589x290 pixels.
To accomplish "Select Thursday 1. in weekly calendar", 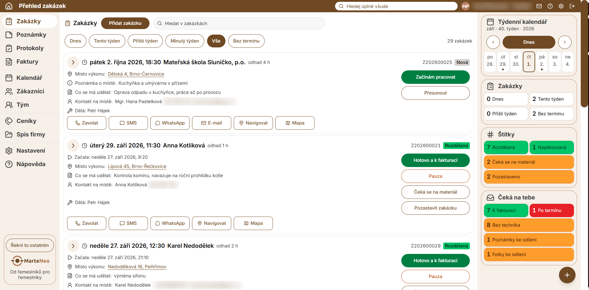I will point(529,62).
